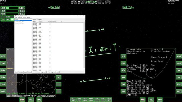Viewport: 182px width, 102px height.
Task: Click ADJ button on TransX MFD
Action: 179,56
